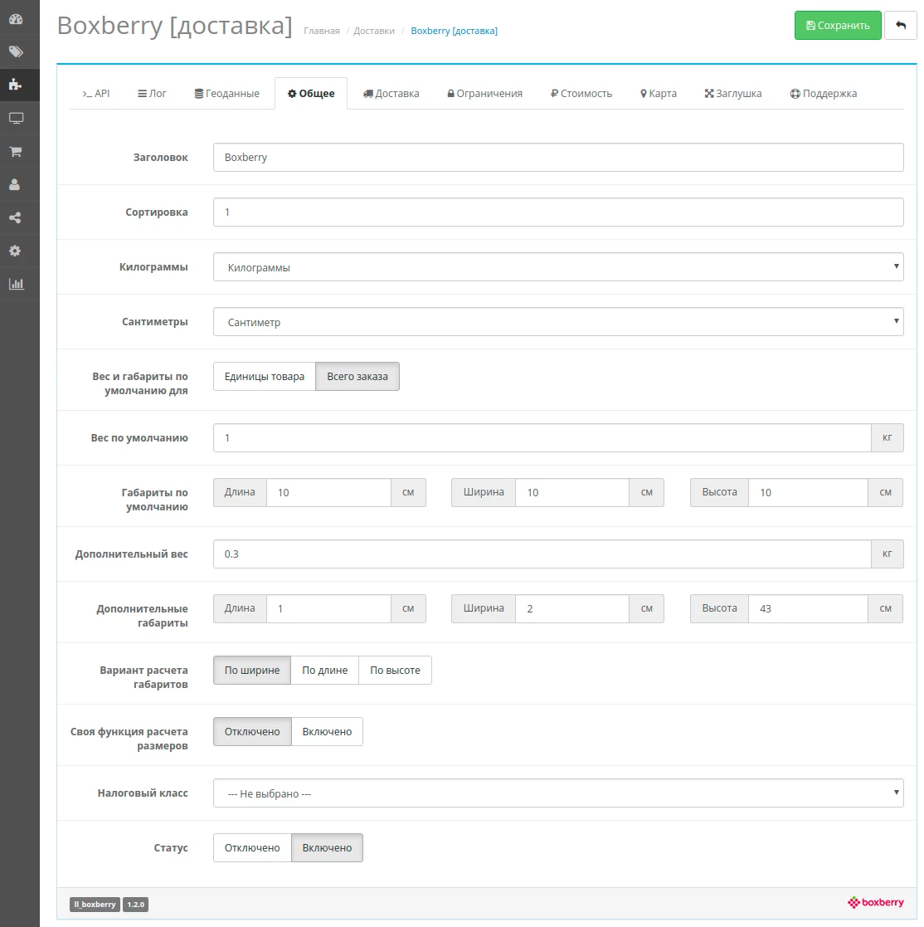Switch to the Доставка tab

(391, 94)
